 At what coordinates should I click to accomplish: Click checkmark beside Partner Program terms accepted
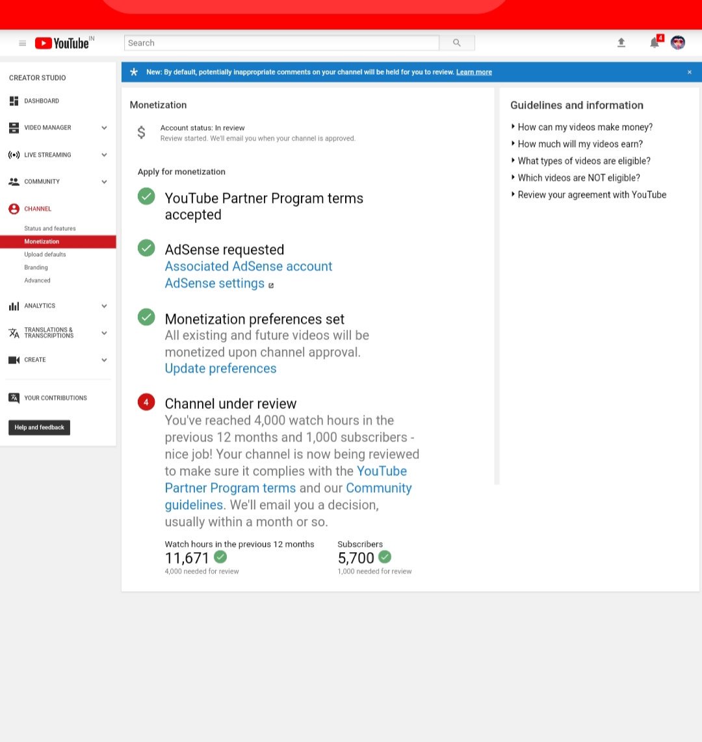point(146,196)
